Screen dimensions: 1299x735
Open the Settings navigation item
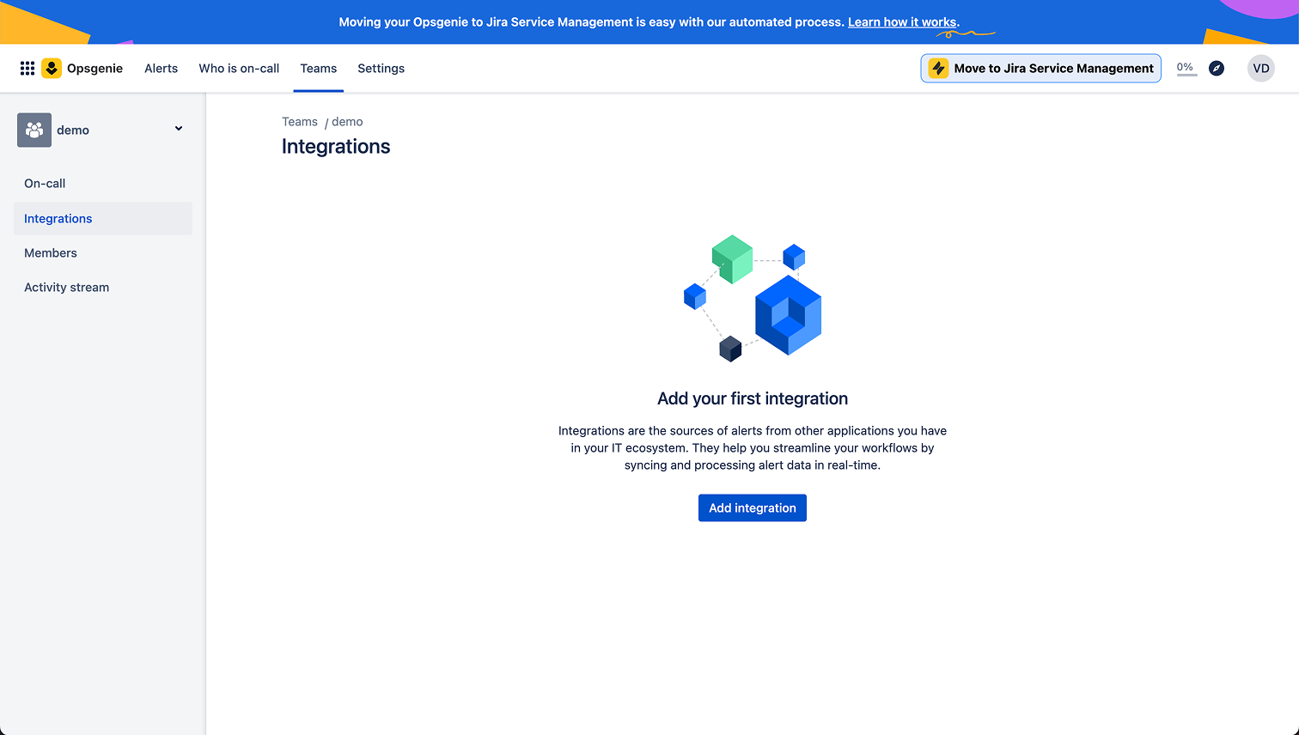pos(381,69)
